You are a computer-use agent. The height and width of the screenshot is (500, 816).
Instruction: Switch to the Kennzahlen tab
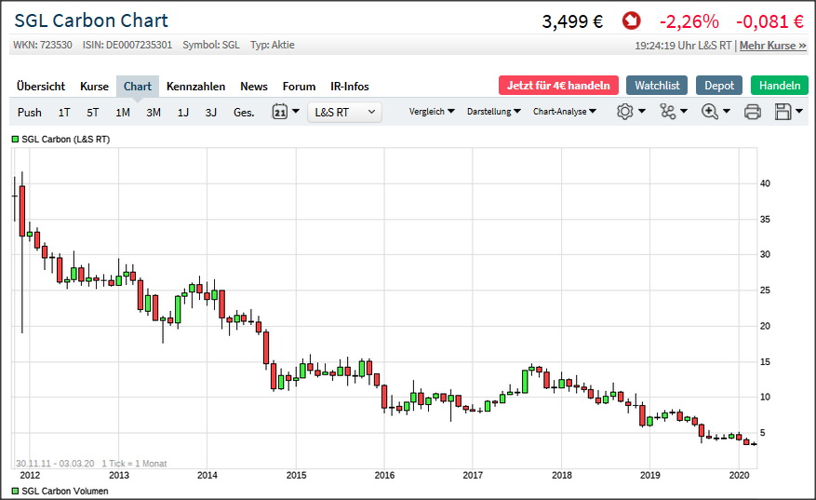click(x=195, y=86)
